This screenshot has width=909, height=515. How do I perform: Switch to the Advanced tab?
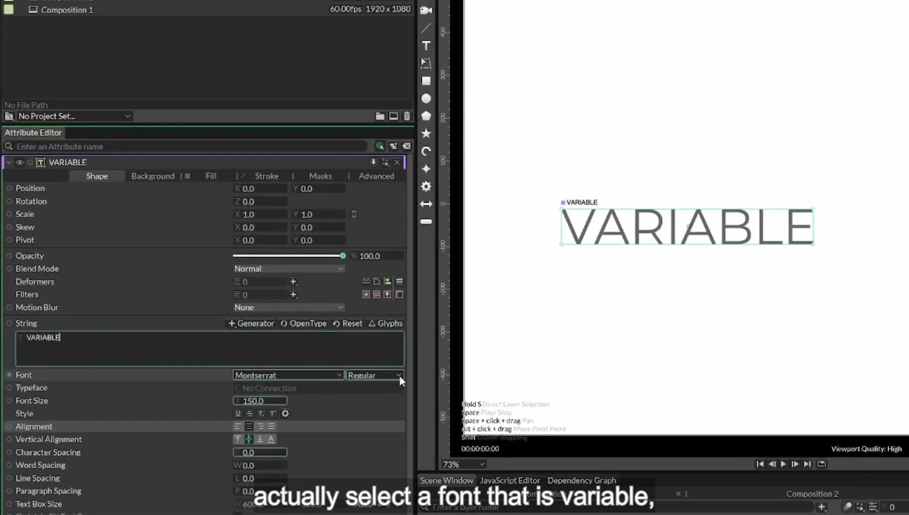click(376, 176)
